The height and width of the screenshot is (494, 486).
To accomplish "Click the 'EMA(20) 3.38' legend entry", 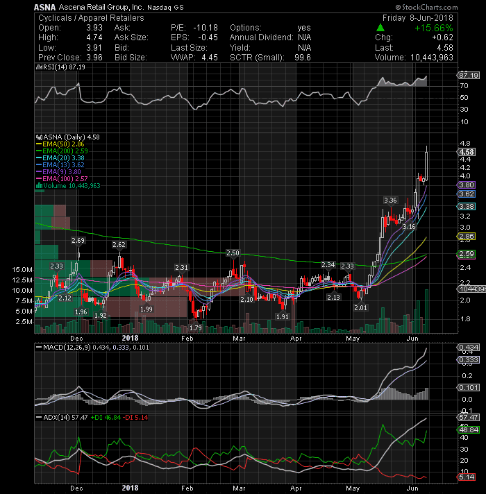I will [63, 158].
